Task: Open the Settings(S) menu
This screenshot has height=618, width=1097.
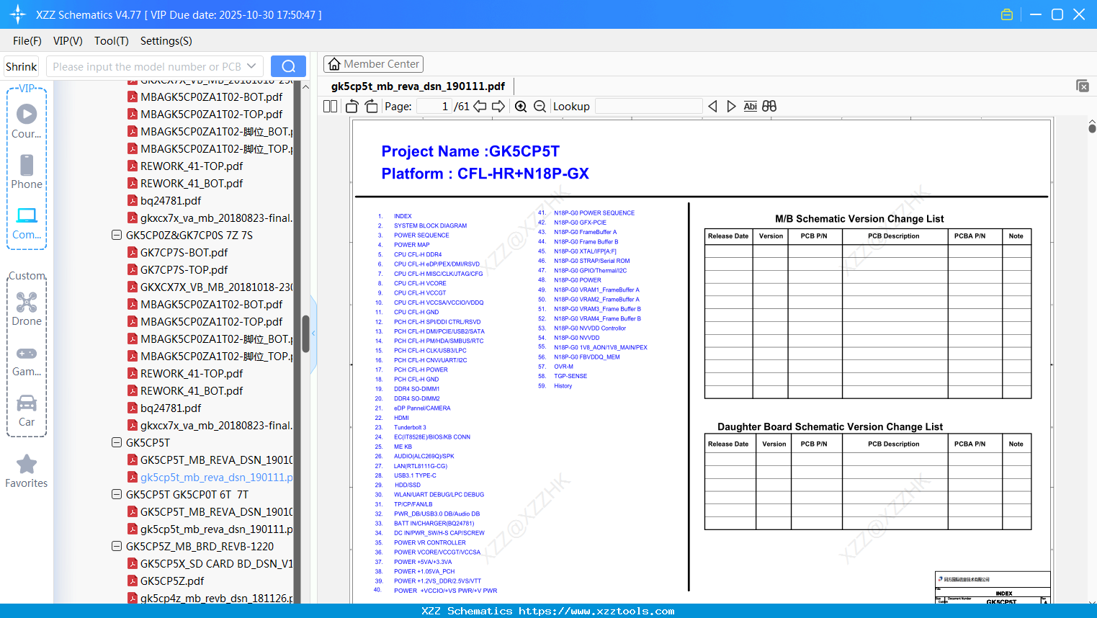Action: (166, 41)
